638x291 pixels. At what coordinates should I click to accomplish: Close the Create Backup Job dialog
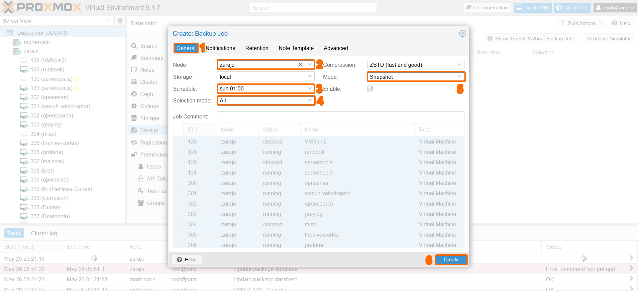coord(463,33)
